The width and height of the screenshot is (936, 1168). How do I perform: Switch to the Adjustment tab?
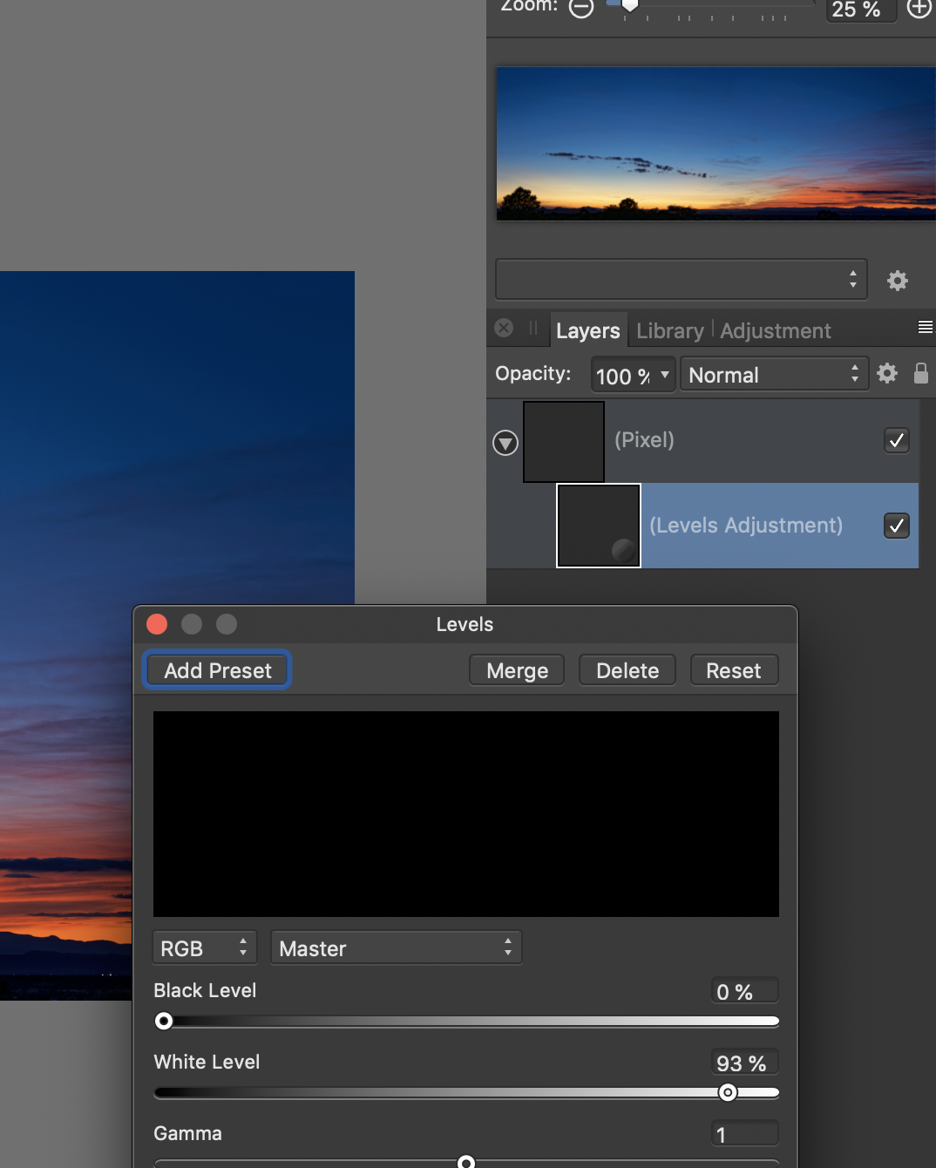click(x=775, y=330)
